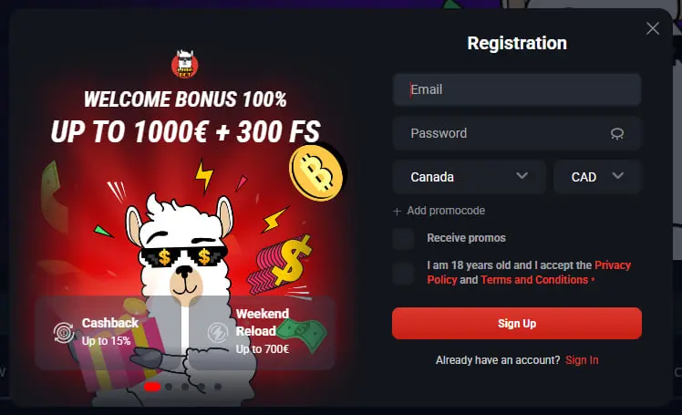Open the Sign In link
This screenshot has height=415, width=682.
[x=582, y=360]
